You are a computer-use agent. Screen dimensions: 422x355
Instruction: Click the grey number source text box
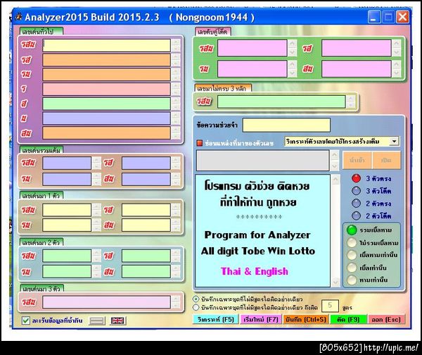click(x=262, y=161)
